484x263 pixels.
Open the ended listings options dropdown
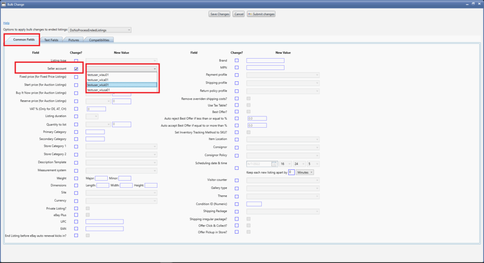click(100, 30)
